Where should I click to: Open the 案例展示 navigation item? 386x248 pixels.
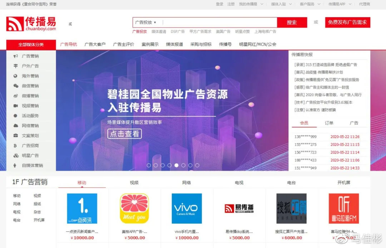150,44
